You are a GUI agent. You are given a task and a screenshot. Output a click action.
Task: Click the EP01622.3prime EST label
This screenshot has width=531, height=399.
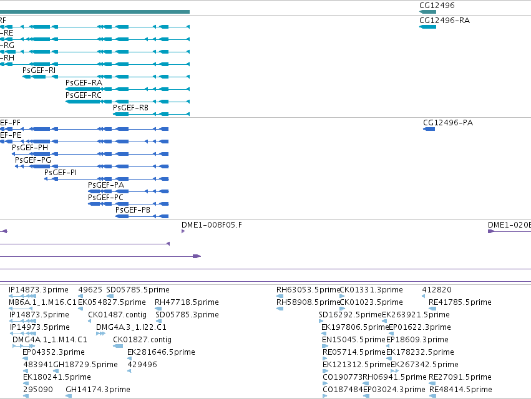pos(420,327)
